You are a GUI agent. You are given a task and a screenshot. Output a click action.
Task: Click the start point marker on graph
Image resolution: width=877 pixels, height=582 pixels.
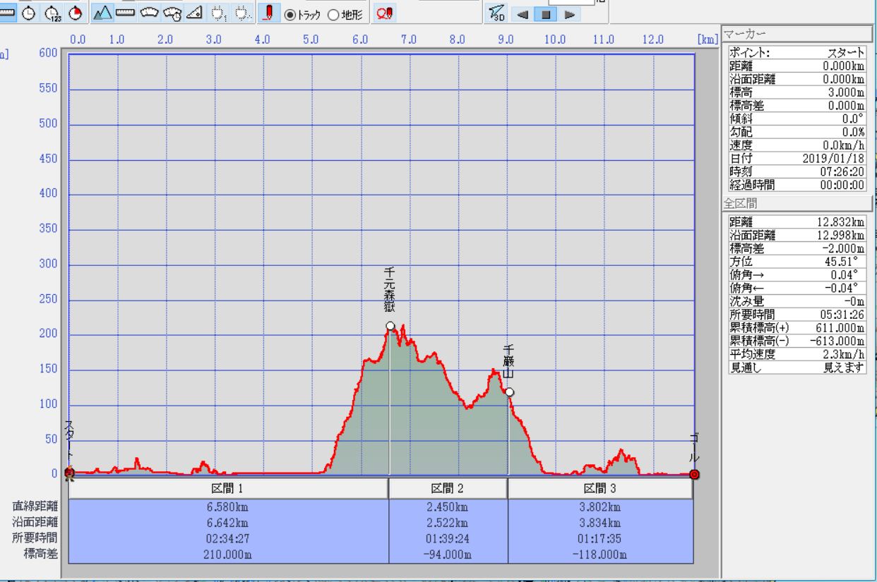click(x=69, y=473)
